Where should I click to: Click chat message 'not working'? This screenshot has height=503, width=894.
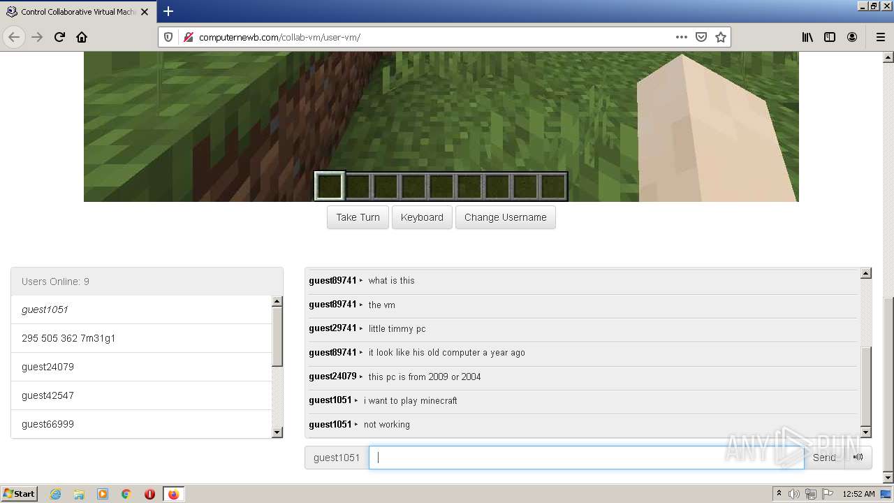pyautogui.click(x=386, y=424)
